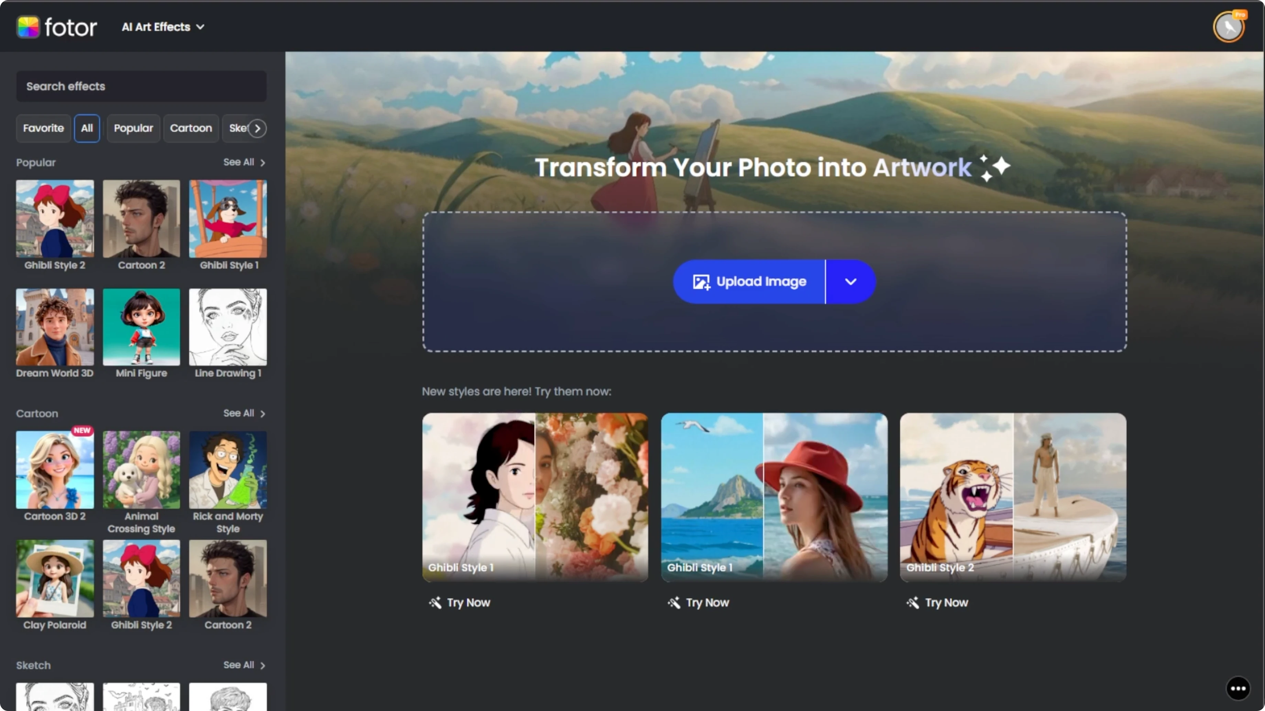Open the Ghibli Style 1 red hat sample card
This screenshot has height=711, width=1265.
[774, 497]
